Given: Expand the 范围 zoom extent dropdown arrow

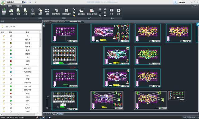Looking at the screenshot, I should [33, 16].
